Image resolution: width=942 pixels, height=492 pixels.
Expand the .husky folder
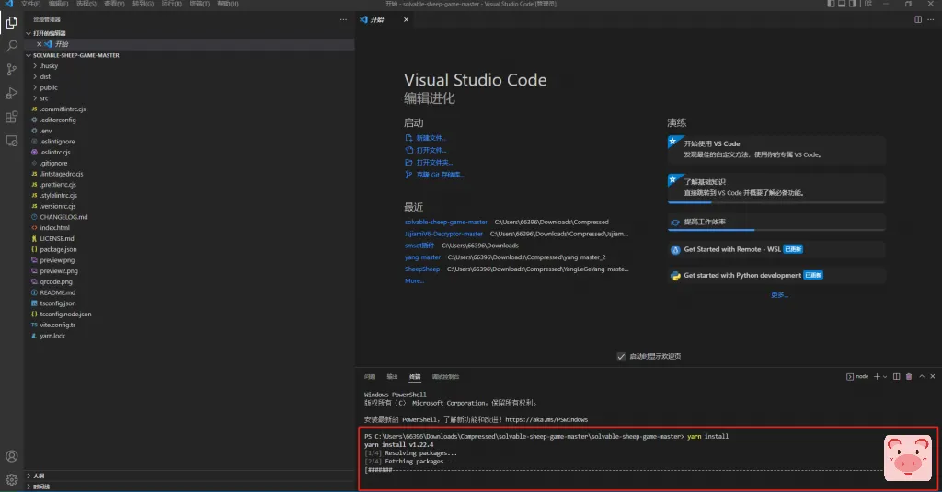(48, 66)
